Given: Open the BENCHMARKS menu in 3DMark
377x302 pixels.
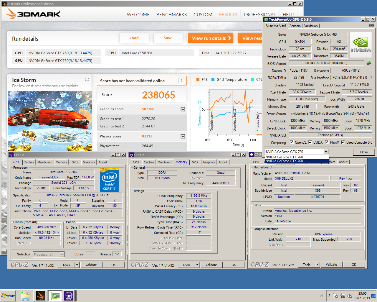Looking at the screenshot, I should coord(171,14).
